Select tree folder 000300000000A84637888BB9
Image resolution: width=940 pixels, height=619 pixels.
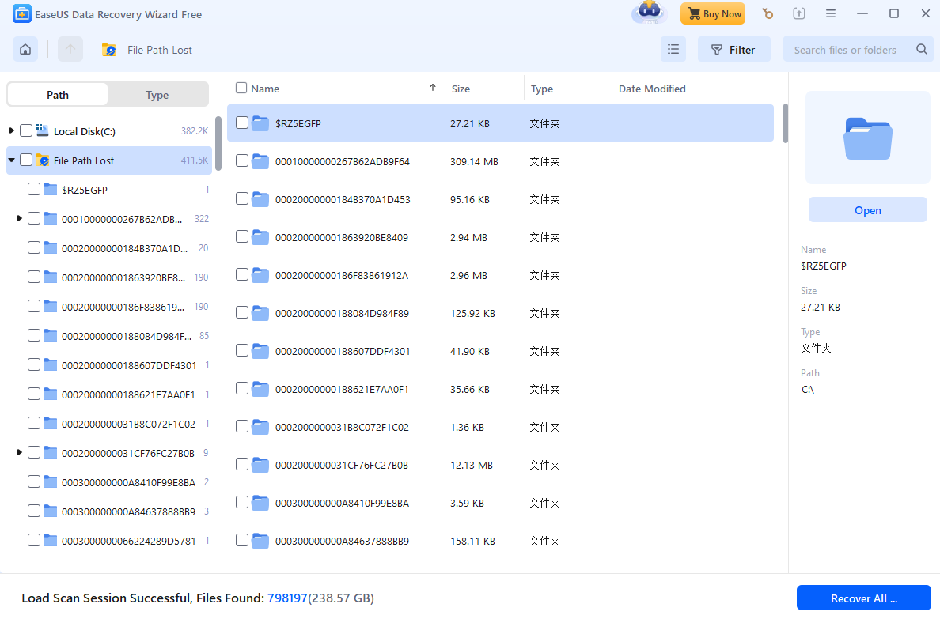[128, 511]
